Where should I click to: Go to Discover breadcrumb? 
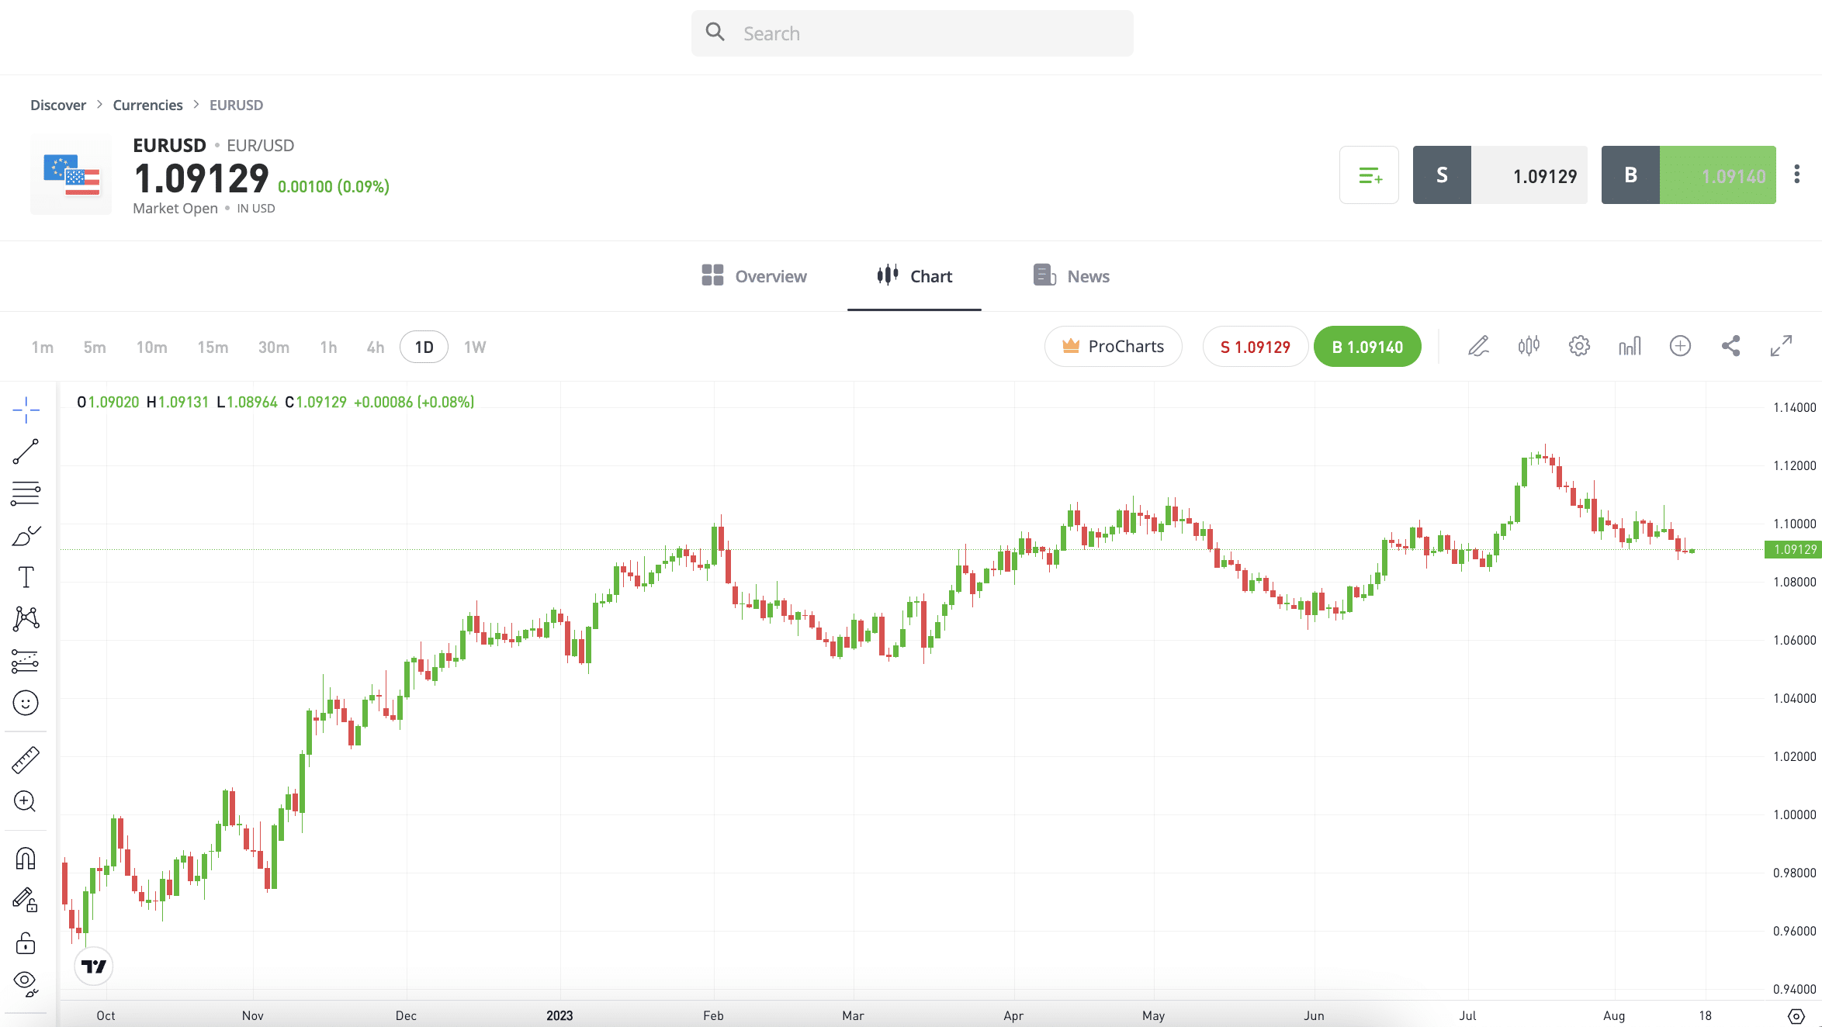pos(58,105)
